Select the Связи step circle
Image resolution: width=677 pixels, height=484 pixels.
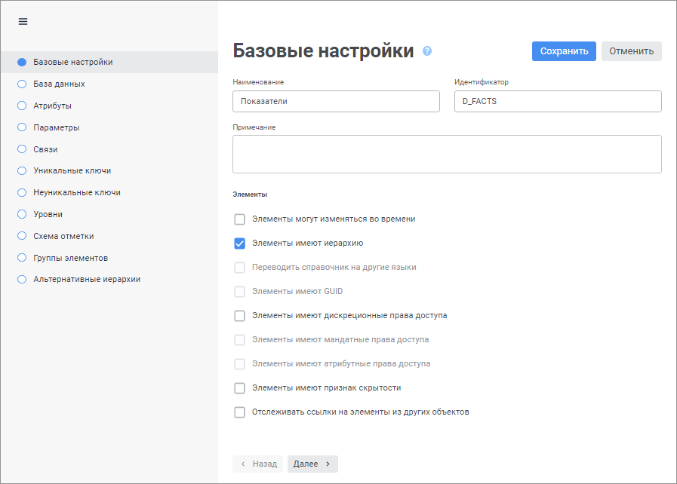pos(22,149)
